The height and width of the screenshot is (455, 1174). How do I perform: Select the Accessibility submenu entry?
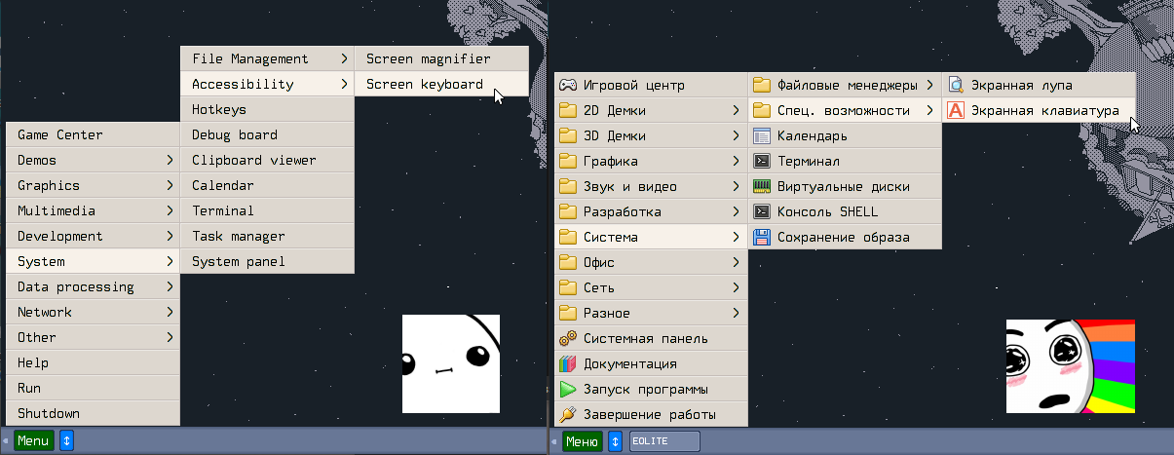[x=268, y=84]
